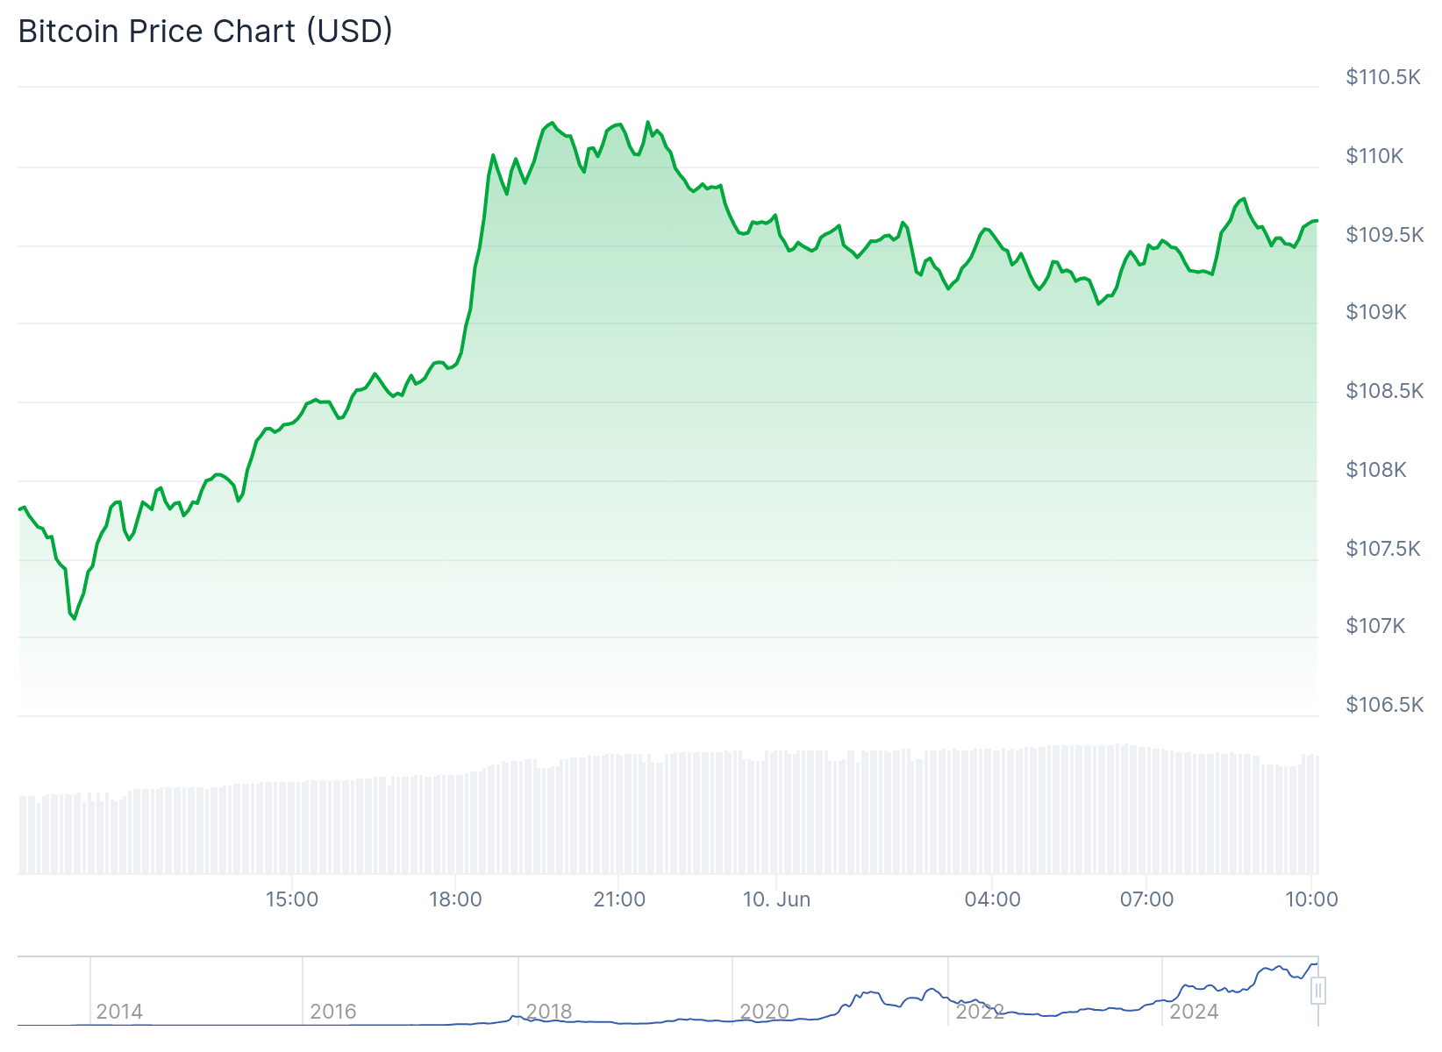The width and height of the screenshot is (1442, 1052).
Task: Click the range navigator drag handle
Action: pyautogui.click(x=1317, y=991)
